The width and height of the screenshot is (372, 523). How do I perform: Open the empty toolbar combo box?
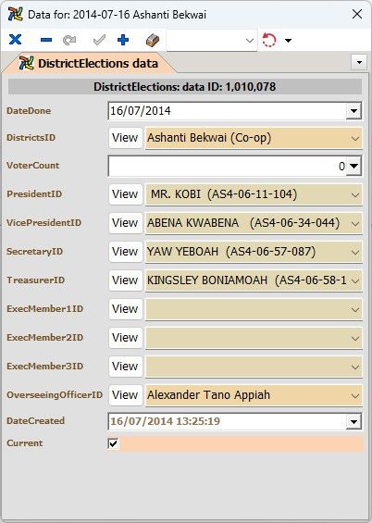click(x=212, y=41)
